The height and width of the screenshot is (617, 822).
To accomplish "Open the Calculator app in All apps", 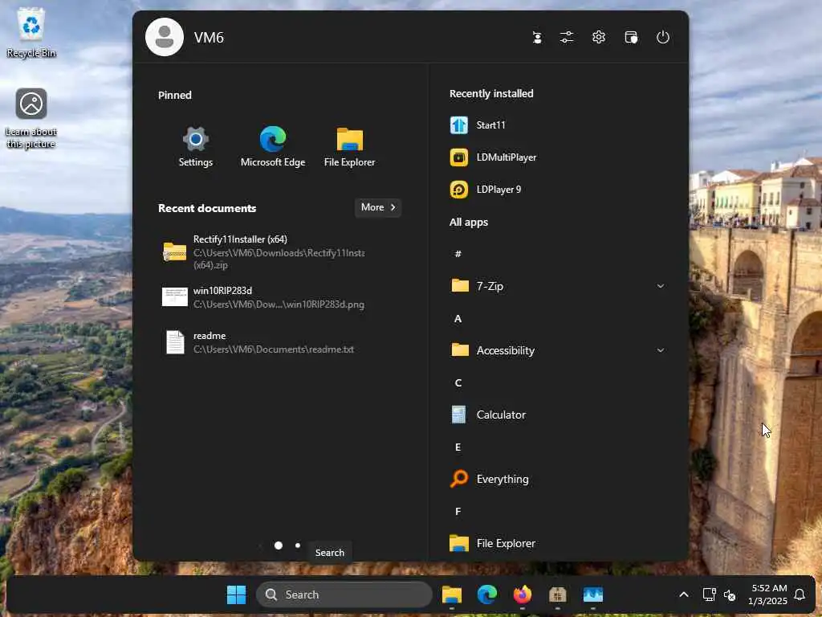I will pos(488,415).
